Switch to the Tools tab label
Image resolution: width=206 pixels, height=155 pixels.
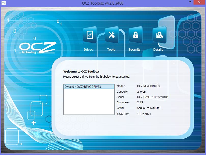pyautogui.click(x=111, y=50)
